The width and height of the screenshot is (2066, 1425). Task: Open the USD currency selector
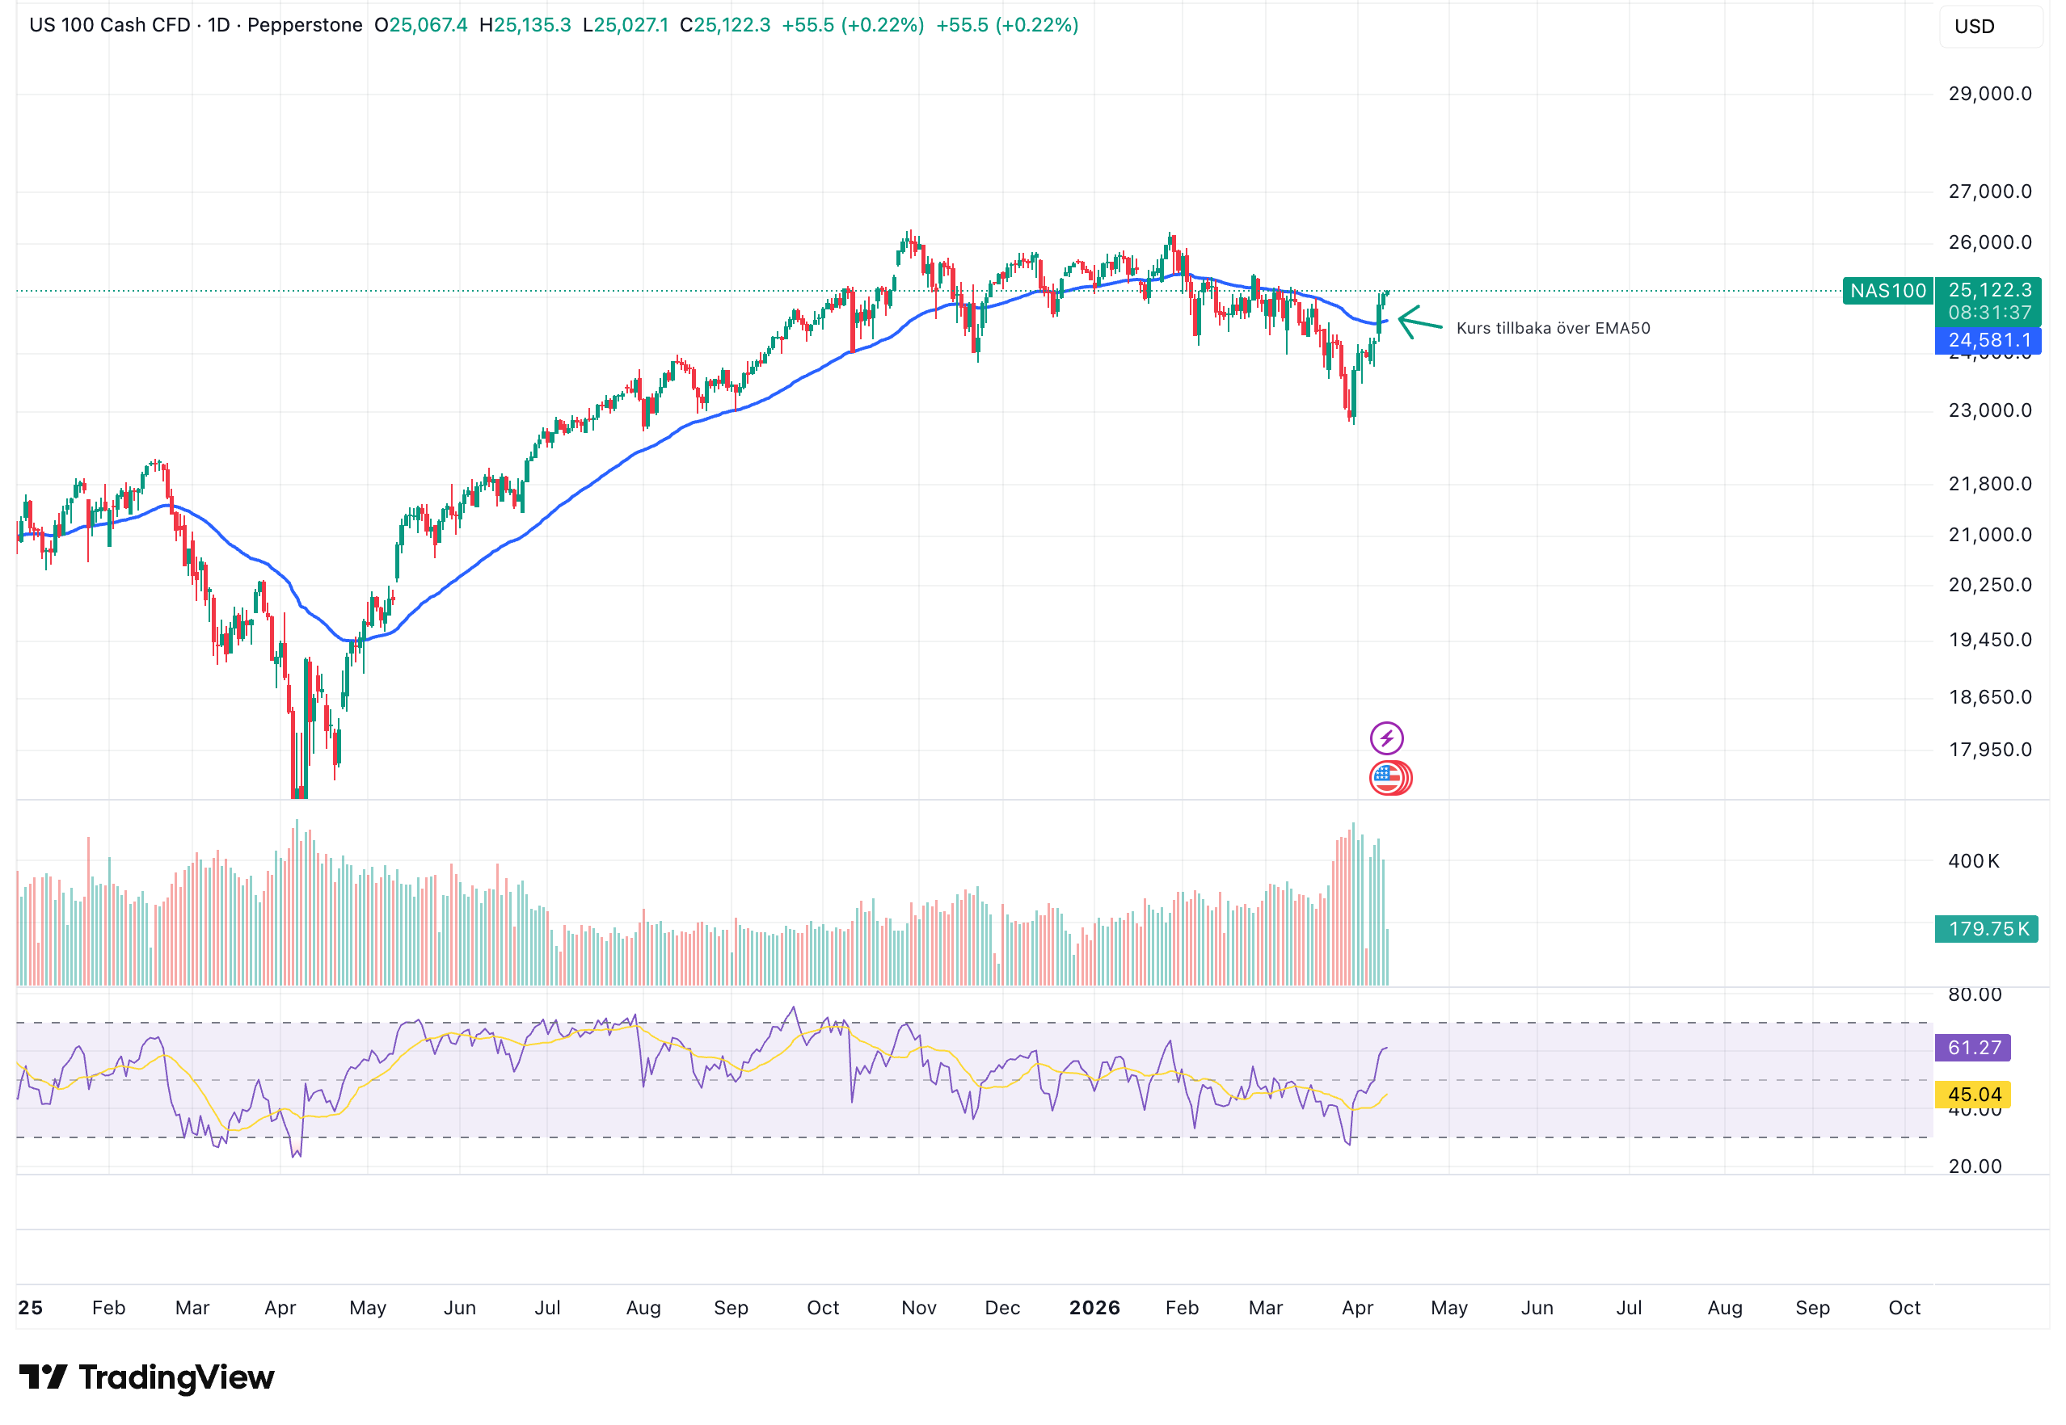(x=1988, y=27)
